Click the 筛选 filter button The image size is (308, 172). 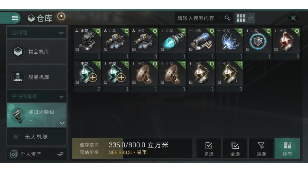pyautogui.click(x=261, y=148)
